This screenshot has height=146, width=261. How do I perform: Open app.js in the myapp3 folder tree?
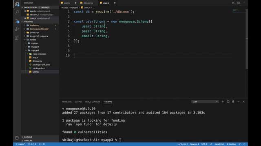point(40,58)
